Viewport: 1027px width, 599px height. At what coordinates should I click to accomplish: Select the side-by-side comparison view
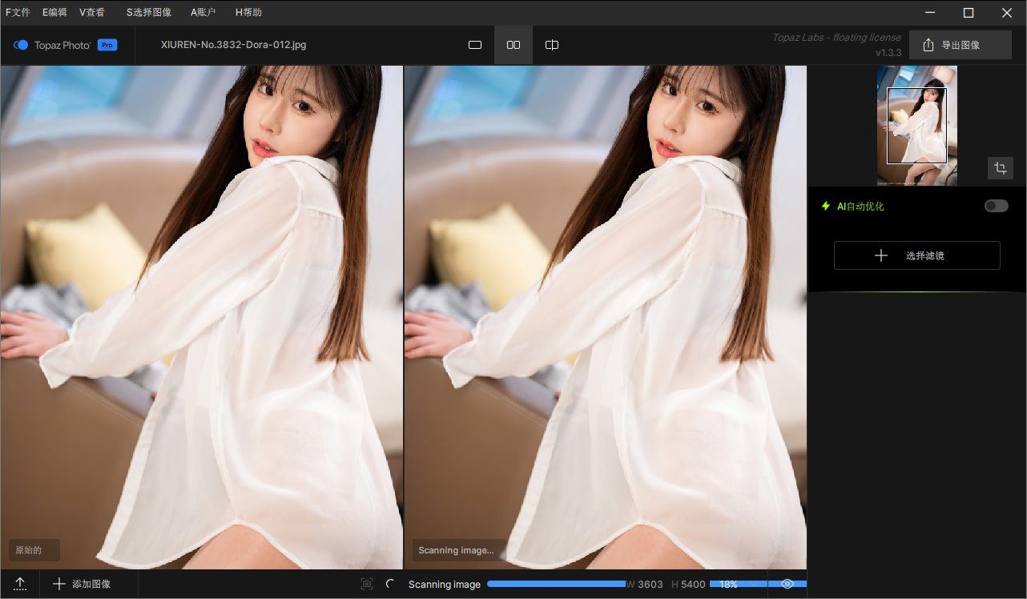(513, 45)
